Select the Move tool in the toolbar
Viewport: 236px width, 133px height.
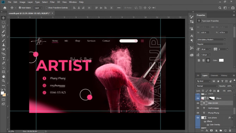click(3, 18)
